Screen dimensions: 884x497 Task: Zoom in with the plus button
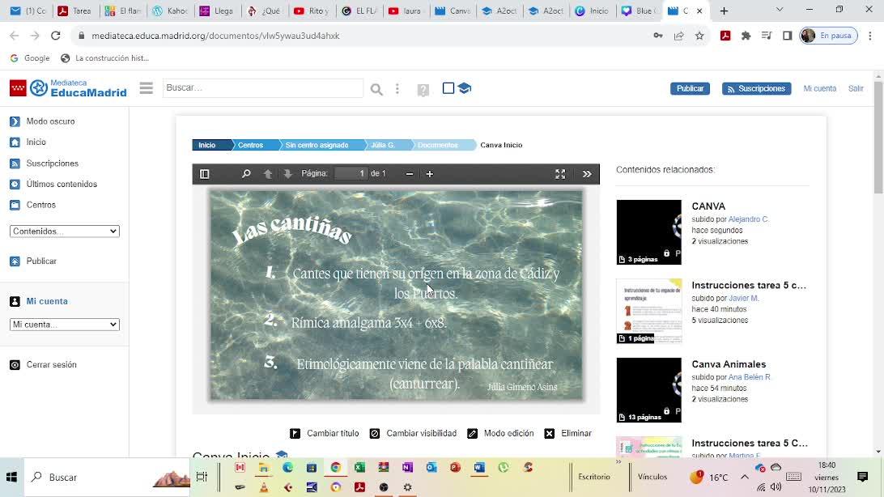tap(430, 174)
